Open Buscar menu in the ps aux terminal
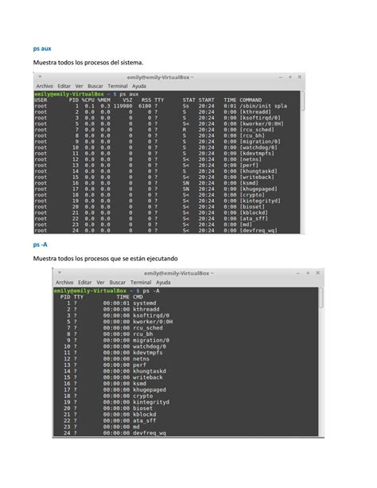Viewport: 377px width, 488px height. click(x=95, y=86)
